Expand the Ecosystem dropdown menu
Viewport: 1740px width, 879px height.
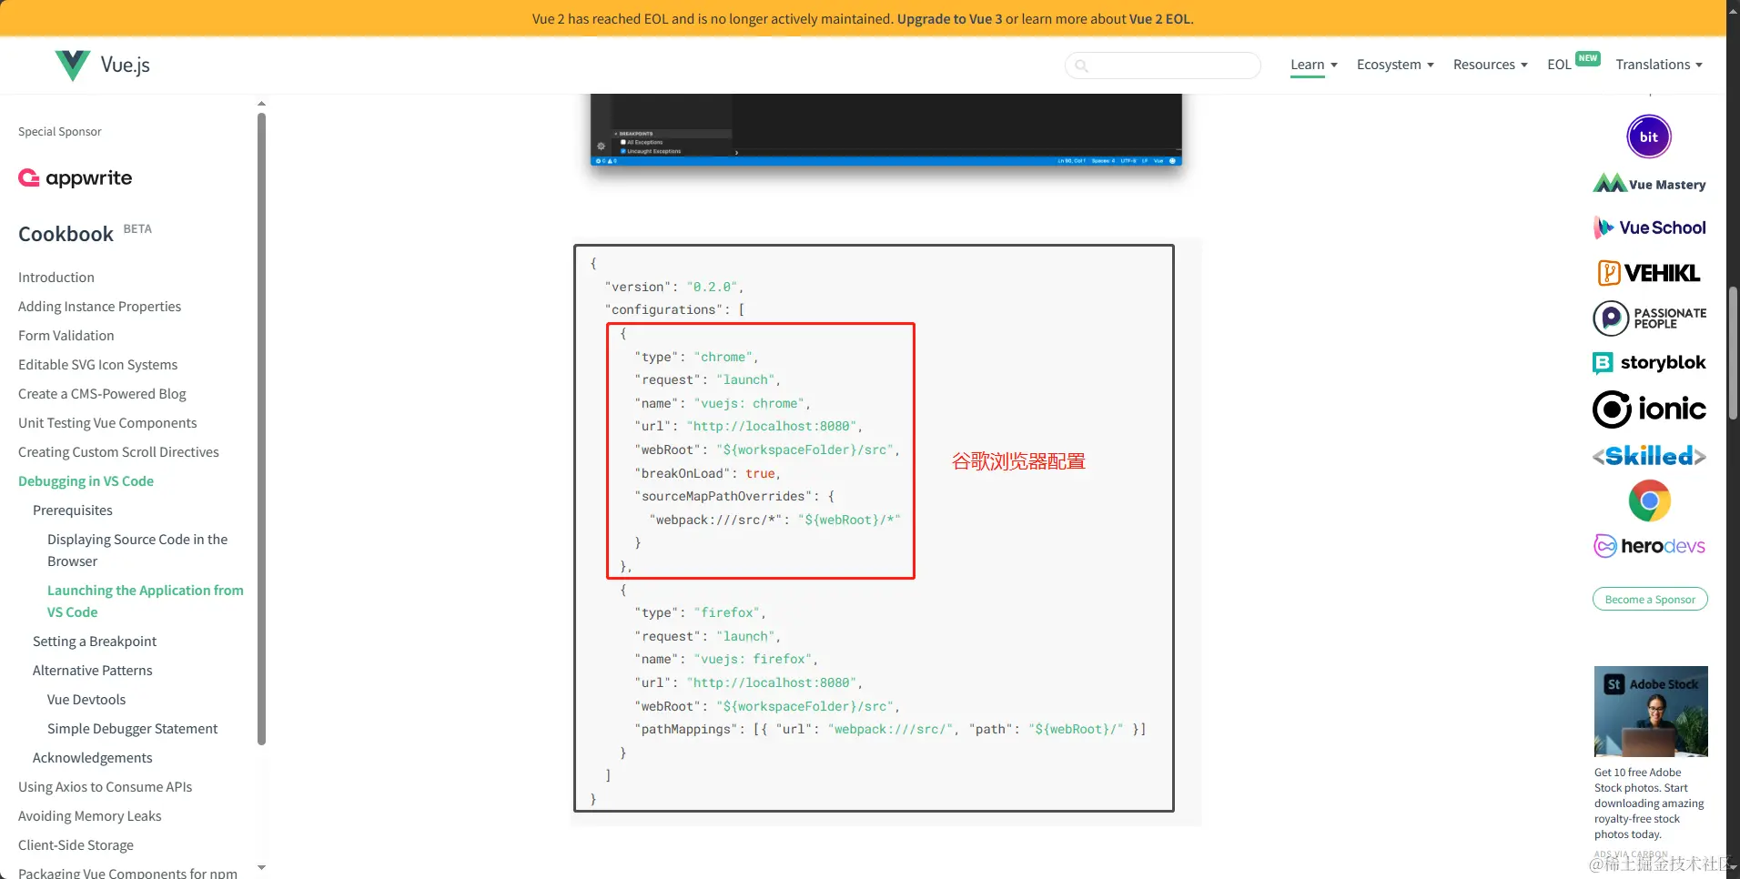[x=1395, y=65]
